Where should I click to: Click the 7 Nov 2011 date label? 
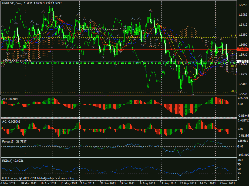tap(227, 184)
